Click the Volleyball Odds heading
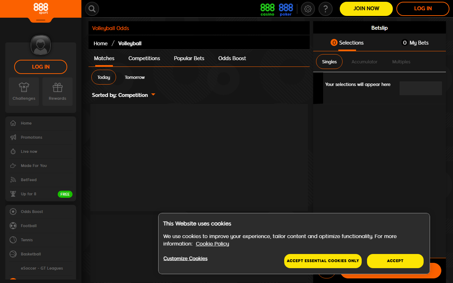 point(111,28)
